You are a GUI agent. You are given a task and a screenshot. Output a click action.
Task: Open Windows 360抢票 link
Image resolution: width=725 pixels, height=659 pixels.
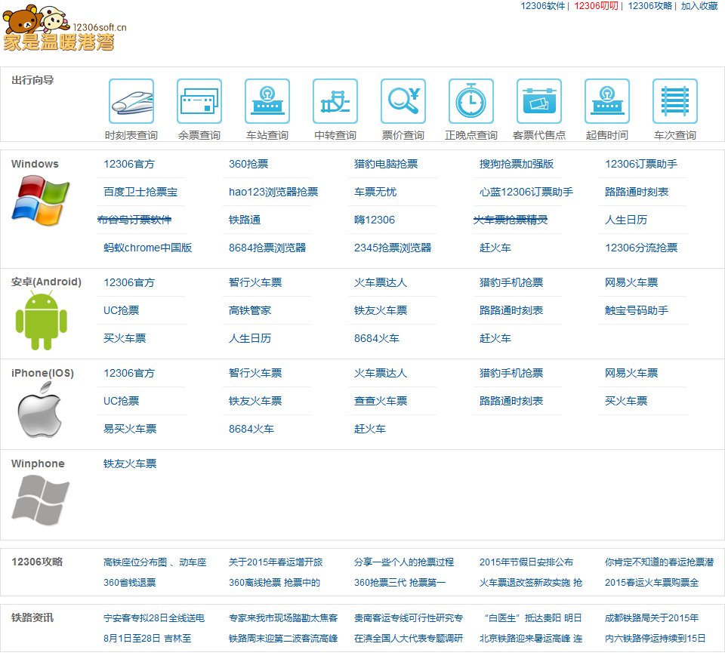click(x=248, y=164)
